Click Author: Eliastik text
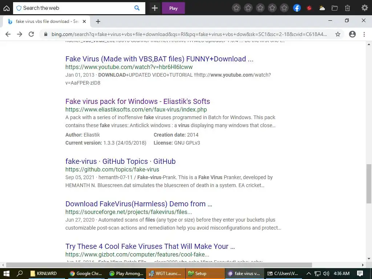The image size is (372, 279). 82,135
